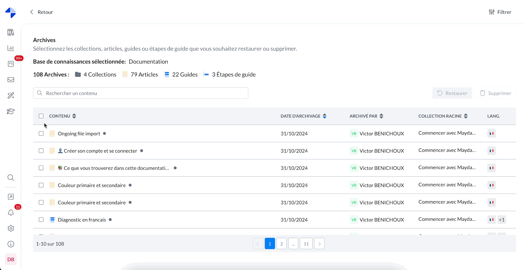Select all rows with header checkbox
The image size is (525, 270).
click(41, 116)
